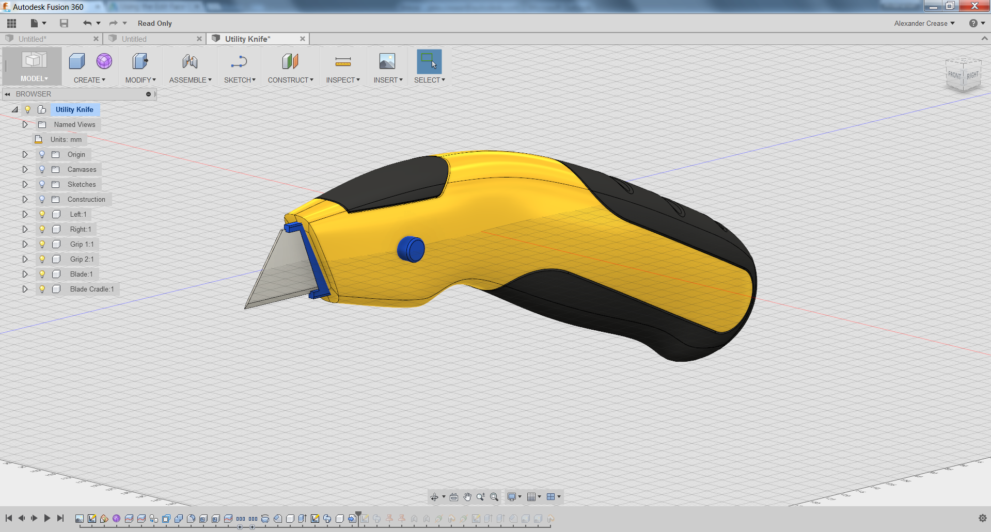Activate the Pan tool in the navigation bar
This screenshot has height=532, width=991.
pos(467,496)
